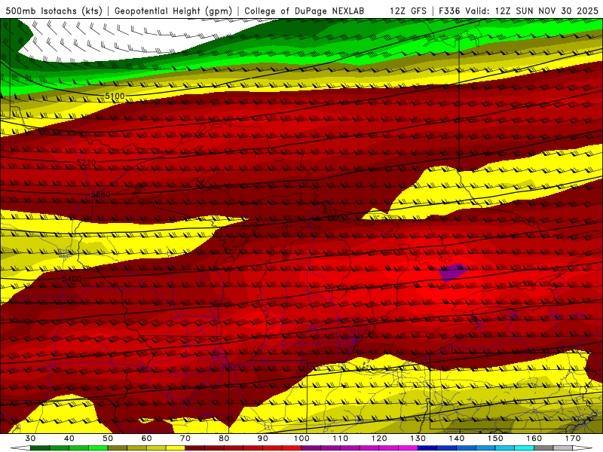Click the 5220 height contour label
Viewport: 603px width, 452px height.
[x=86, y=163]
